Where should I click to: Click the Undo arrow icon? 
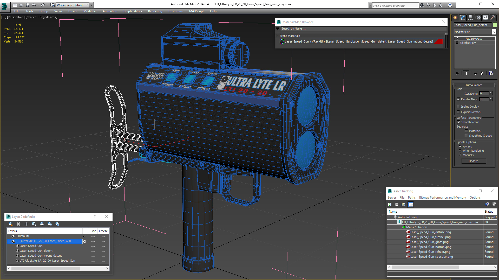(x=34, y=5)
